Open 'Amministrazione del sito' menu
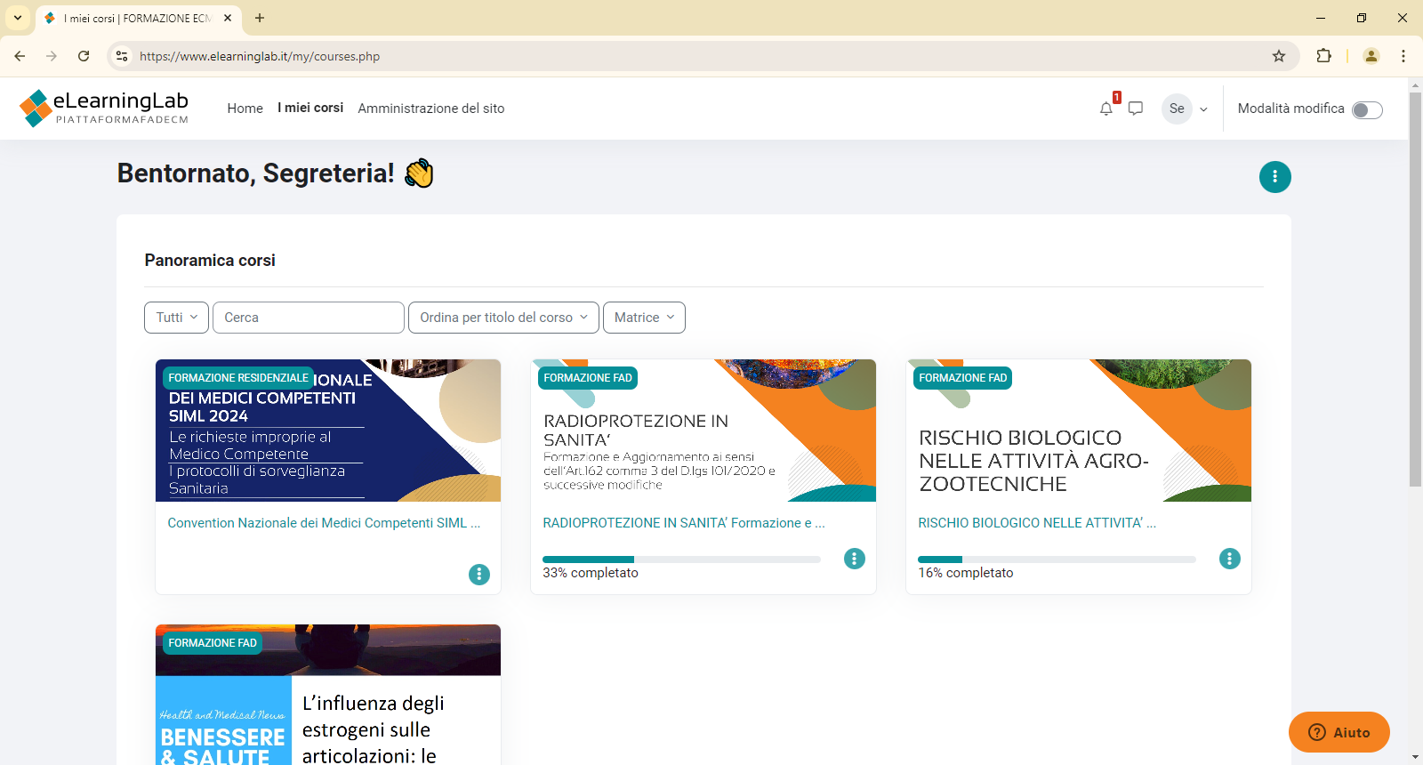 (x=431, y=109)
